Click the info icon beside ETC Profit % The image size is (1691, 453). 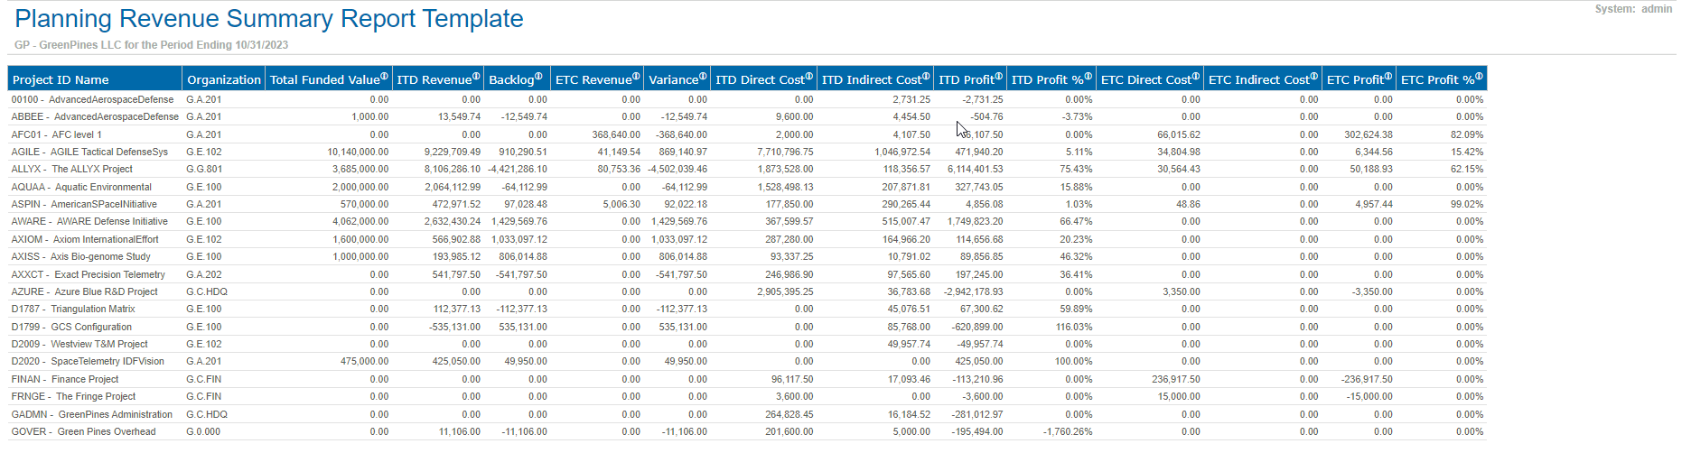pos(1479,77)
